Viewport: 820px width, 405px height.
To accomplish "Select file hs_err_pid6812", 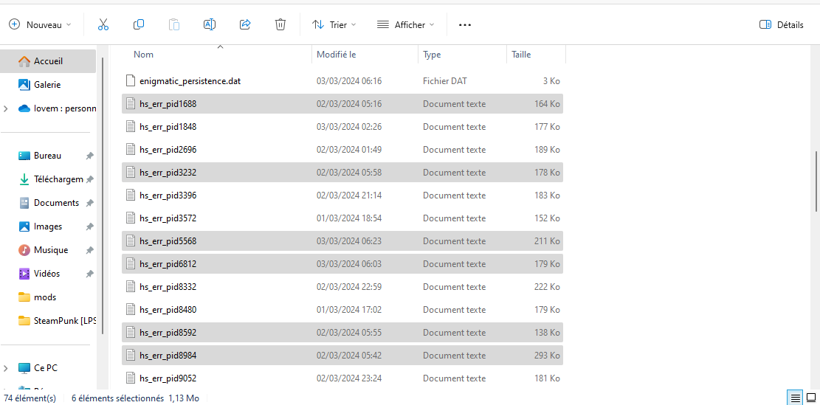I will (x=342, y=264).
